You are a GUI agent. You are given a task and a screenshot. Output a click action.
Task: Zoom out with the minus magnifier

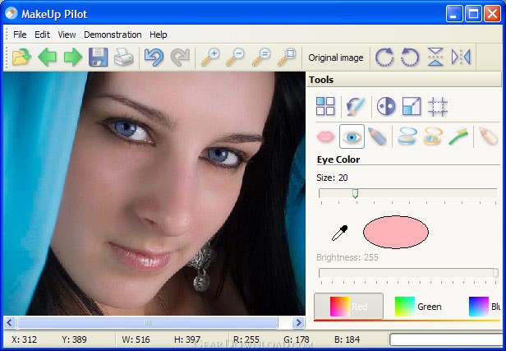[x=235, y=58]
